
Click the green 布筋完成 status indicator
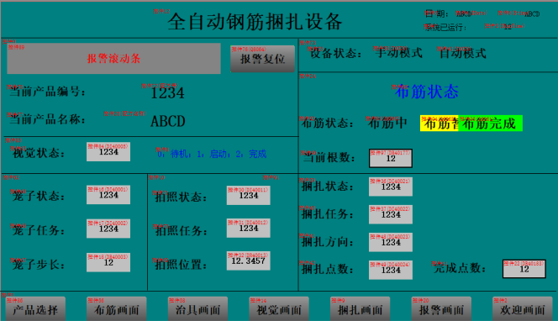pyautogui.click(x=490, y=124)
